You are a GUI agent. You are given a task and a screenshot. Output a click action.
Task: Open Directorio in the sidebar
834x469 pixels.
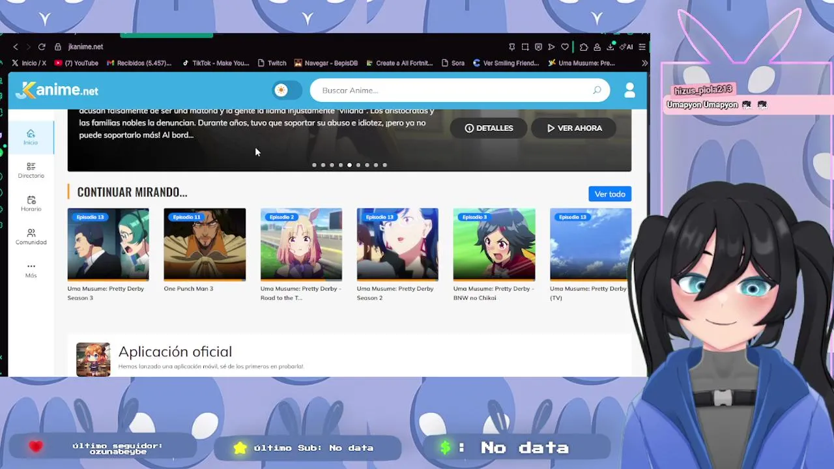(31, 171)
